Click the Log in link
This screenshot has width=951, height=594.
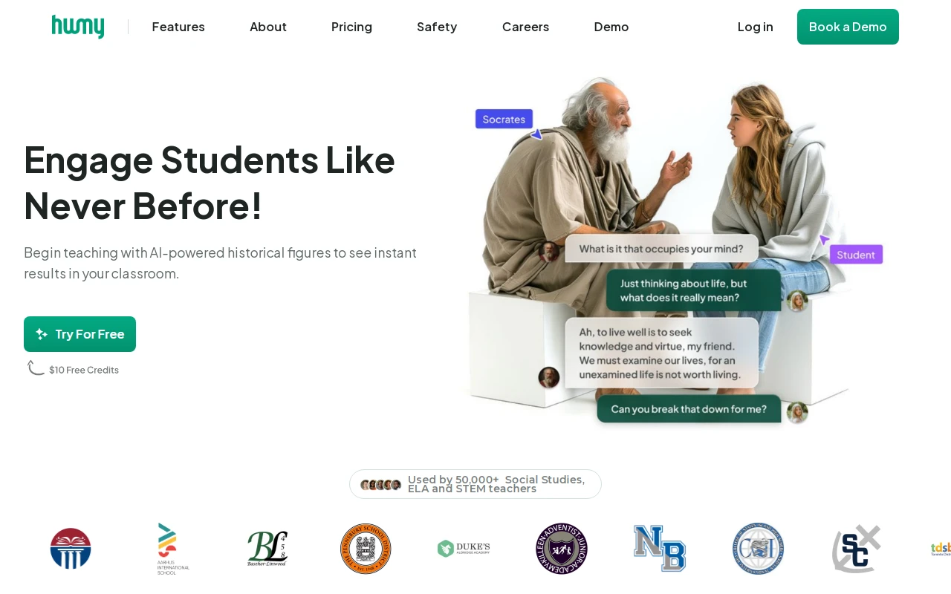coord(755,27)
